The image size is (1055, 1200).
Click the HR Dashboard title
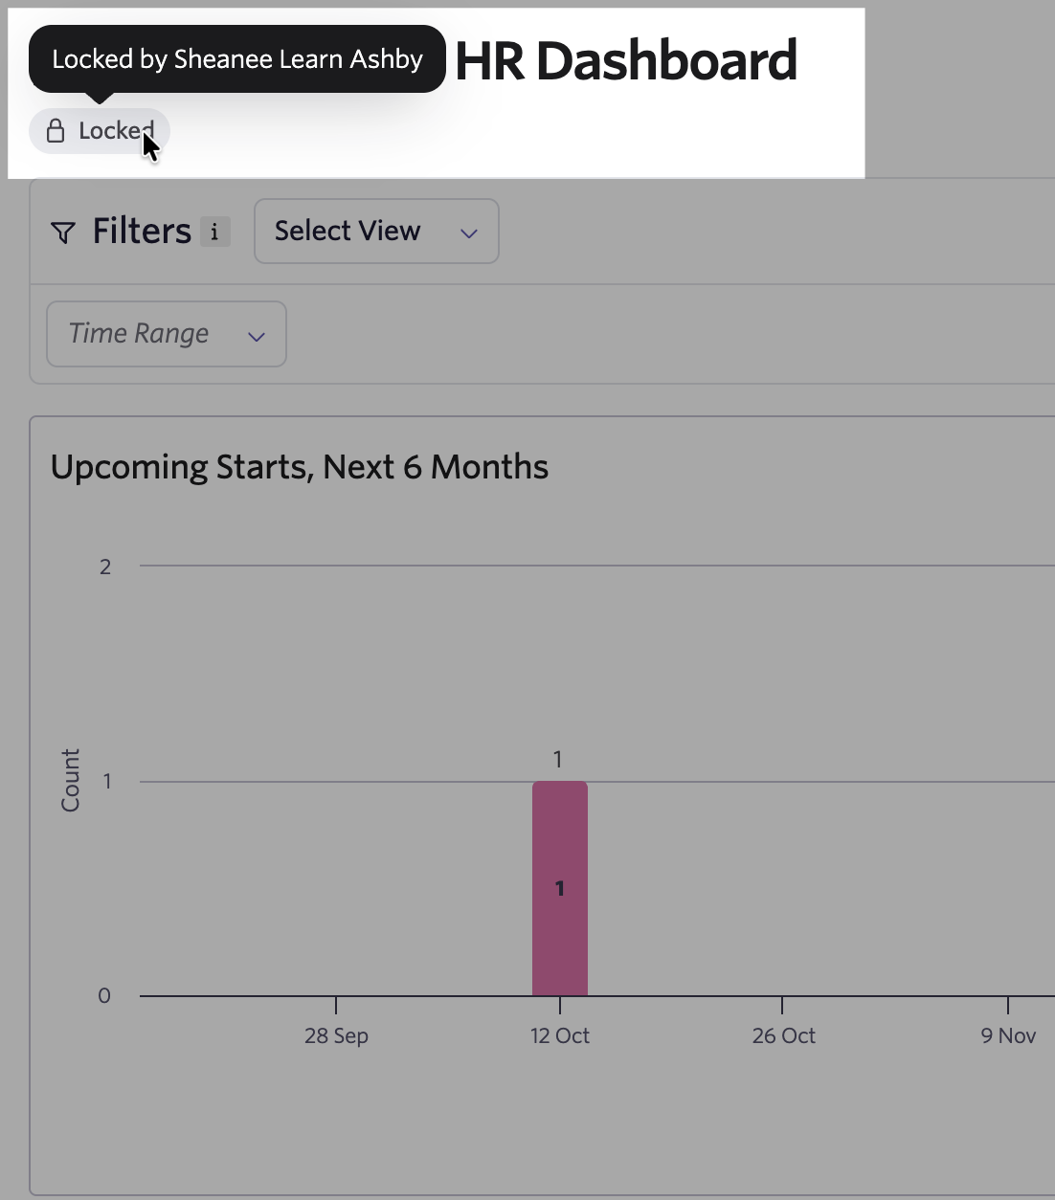626,60
